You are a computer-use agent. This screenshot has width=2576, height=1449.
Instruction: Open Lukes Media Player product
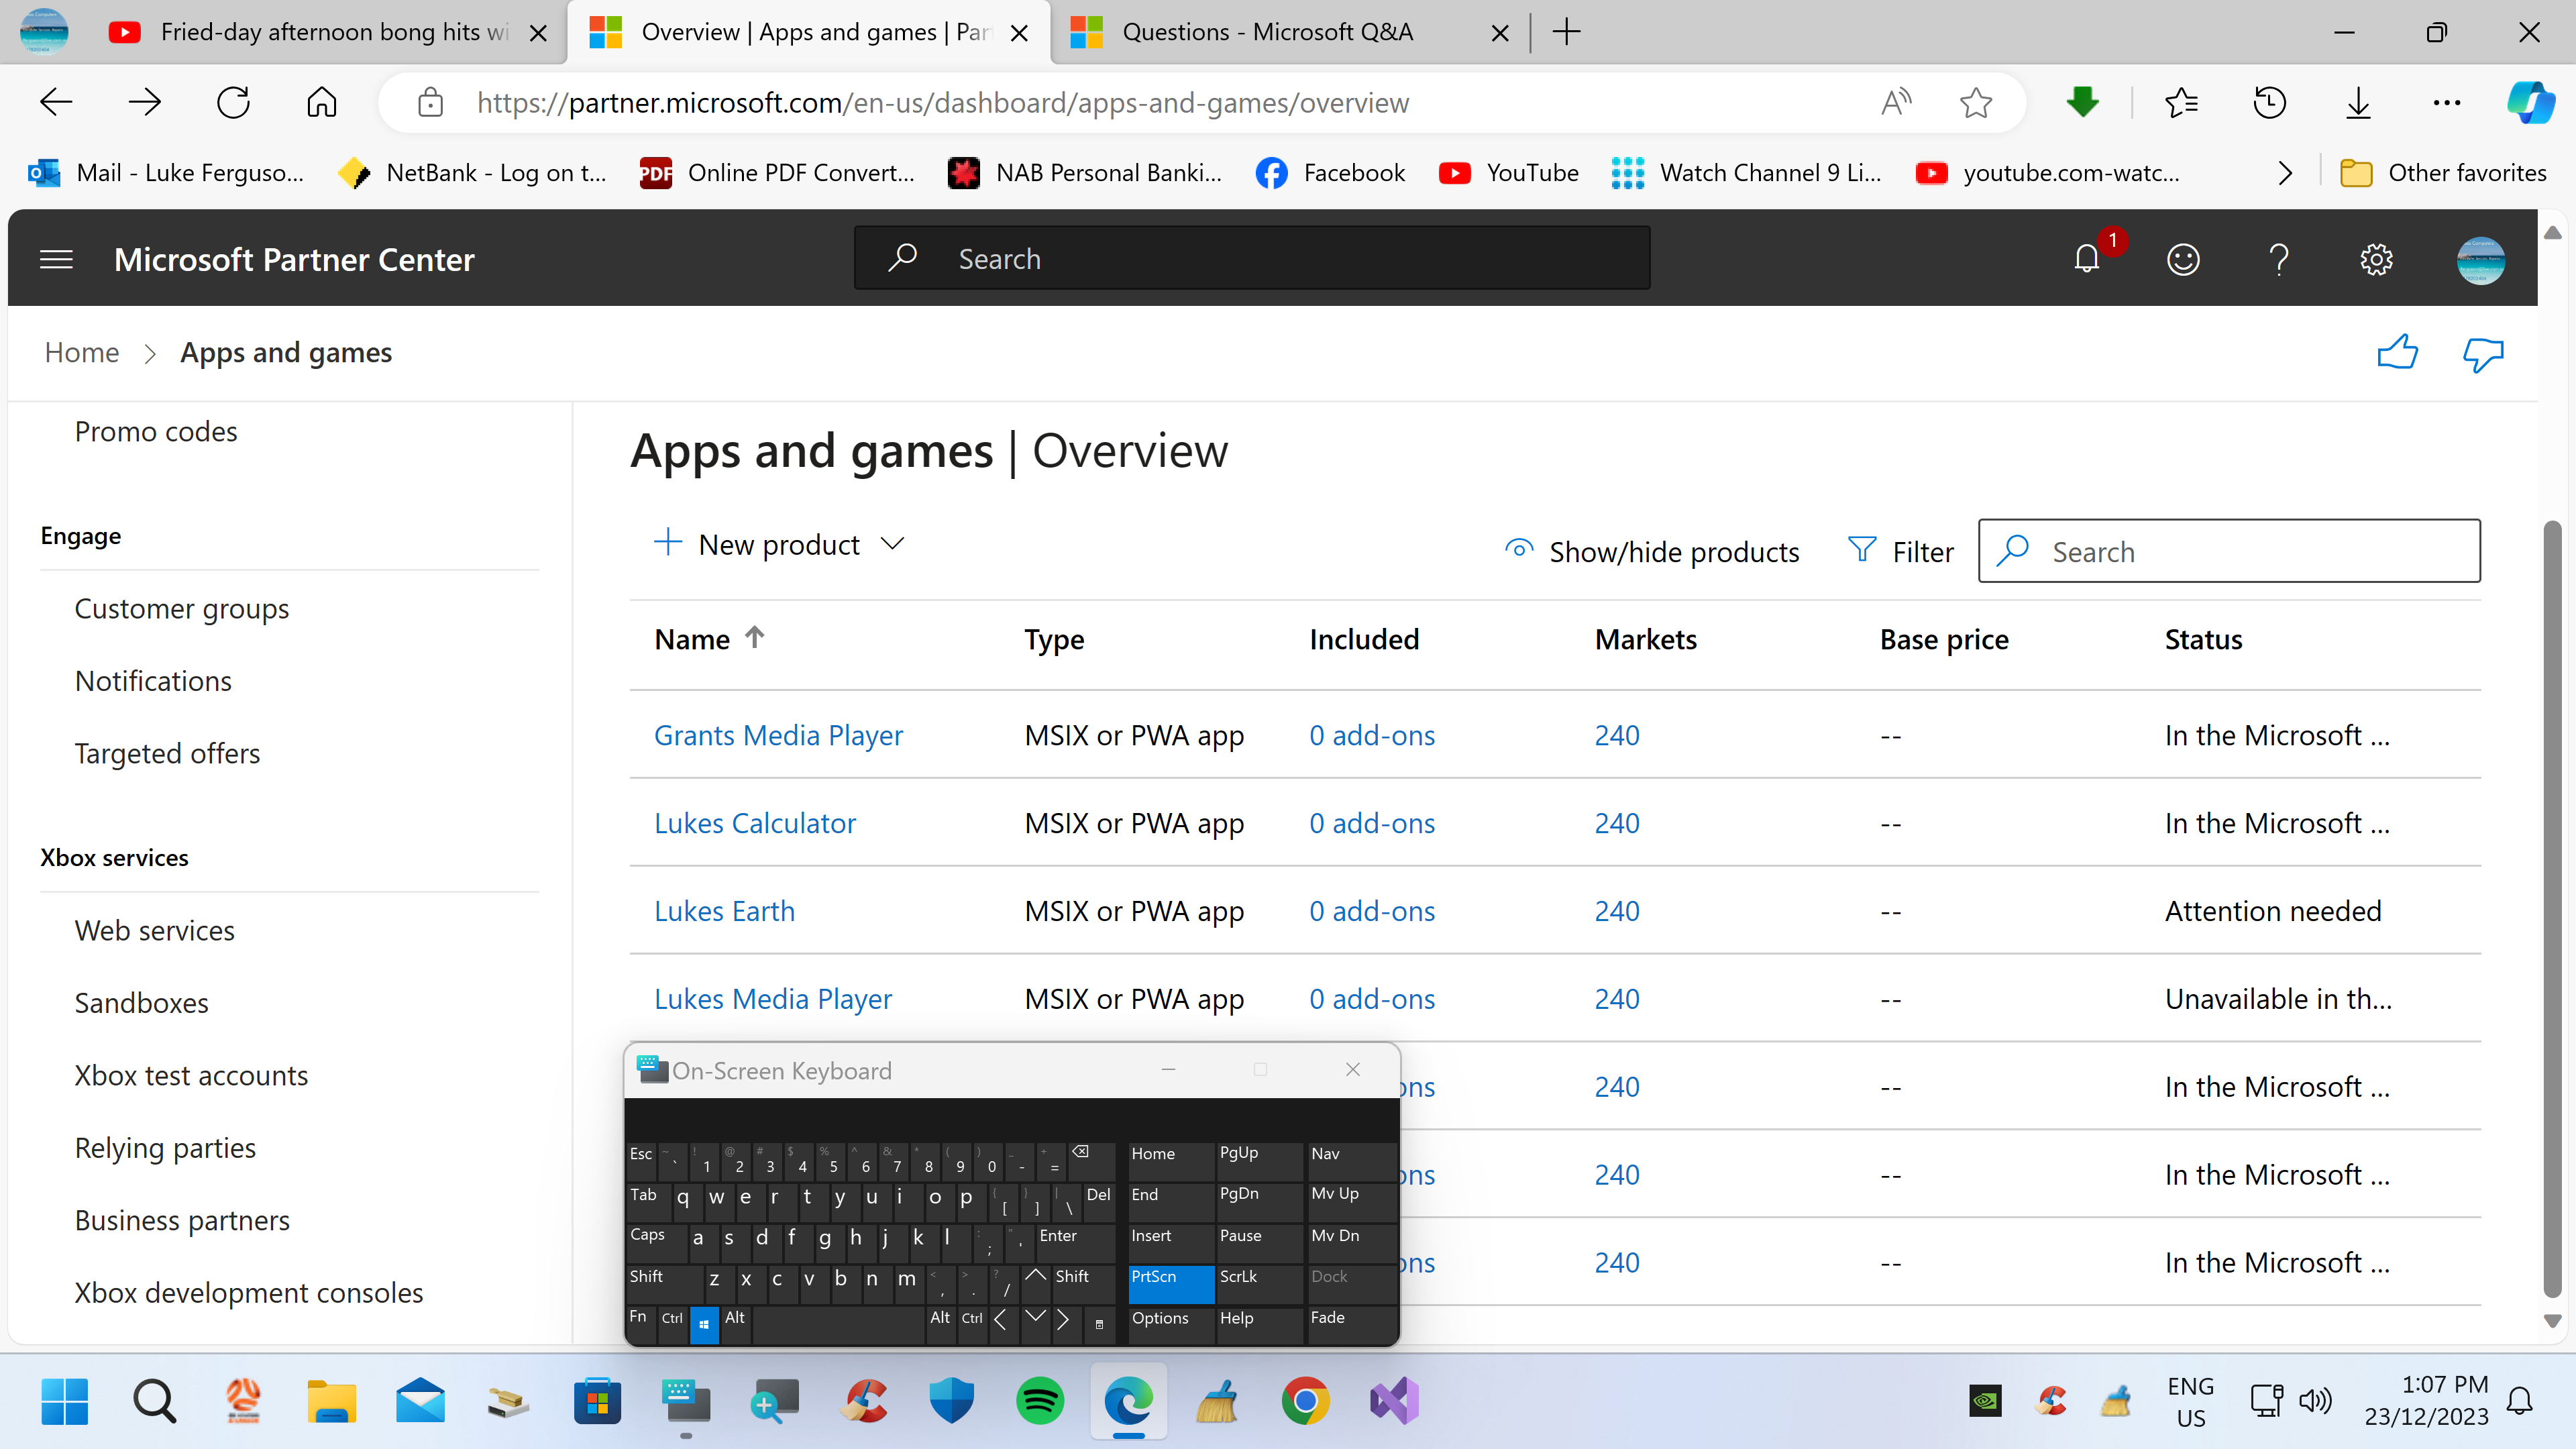[x=772, y=999]
